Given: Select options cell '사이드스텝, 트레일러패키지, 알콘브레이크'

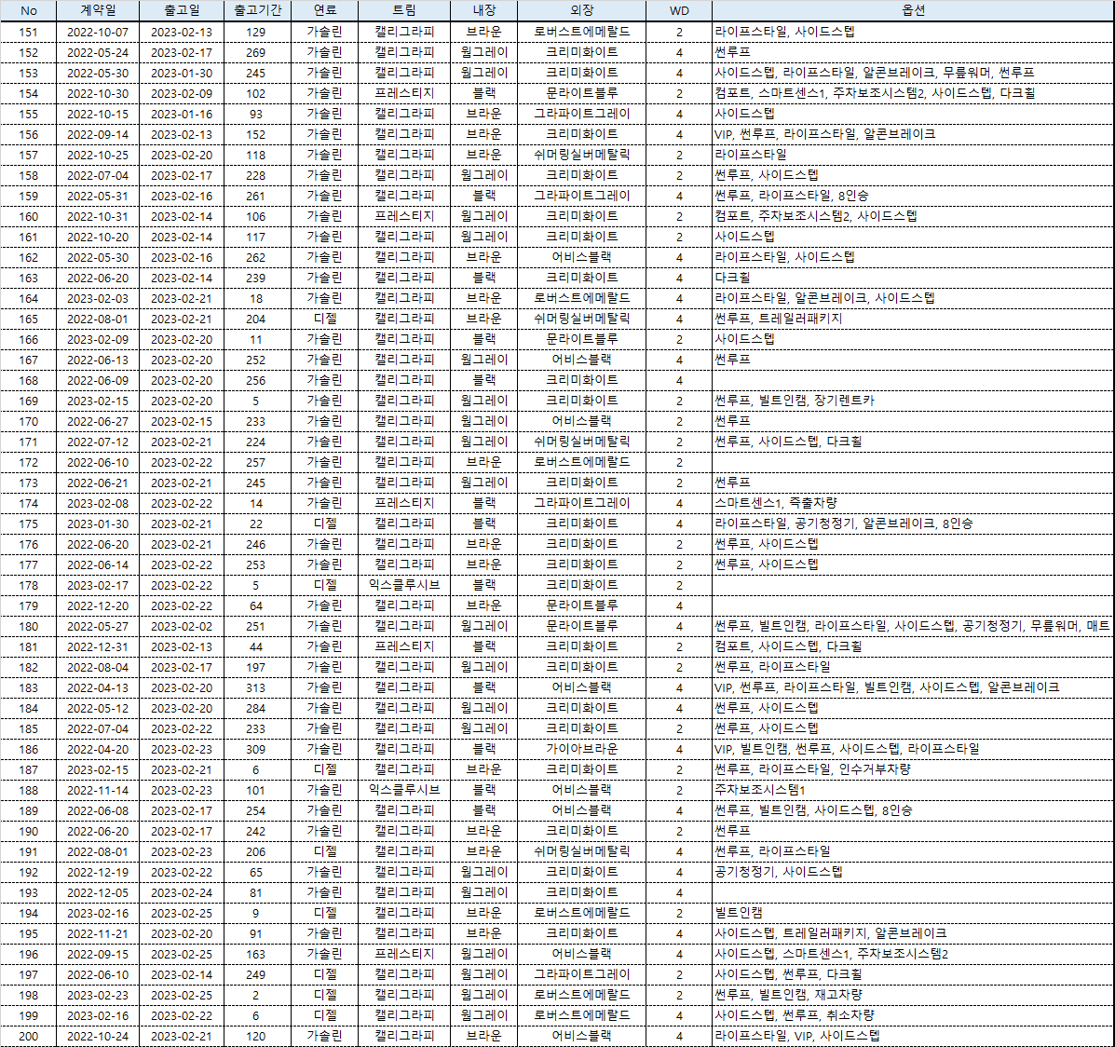Looking at the screenshot, I should coord(913,934).
